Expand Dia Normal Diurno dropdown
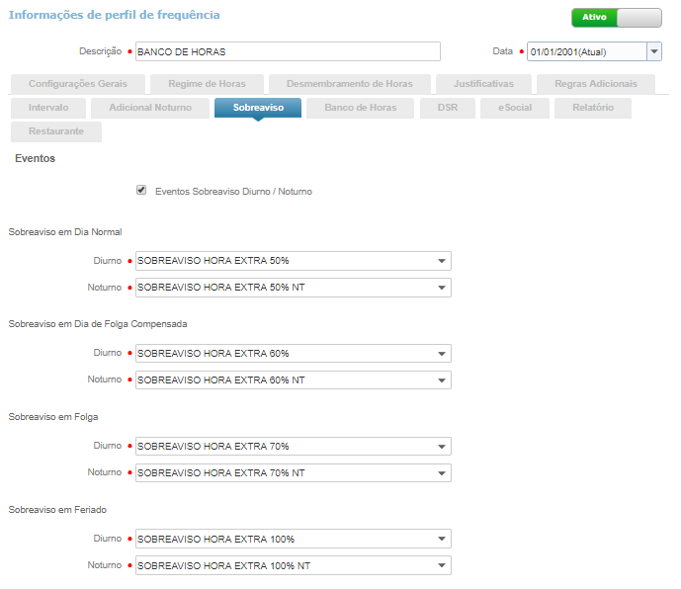Image resolution: width=681 pixels, height=589 pixels. tap(440, 261)
